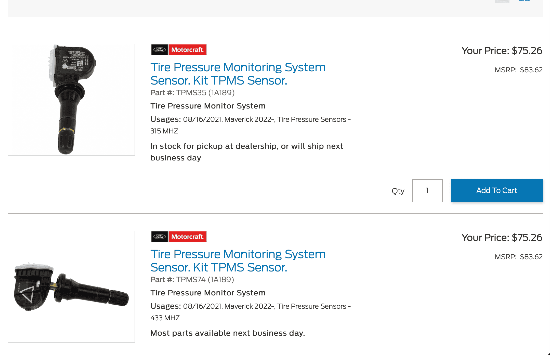The image size is (550, 355).
Task: Click Part # TPMS35 (1A189) text
Action: 193,93
